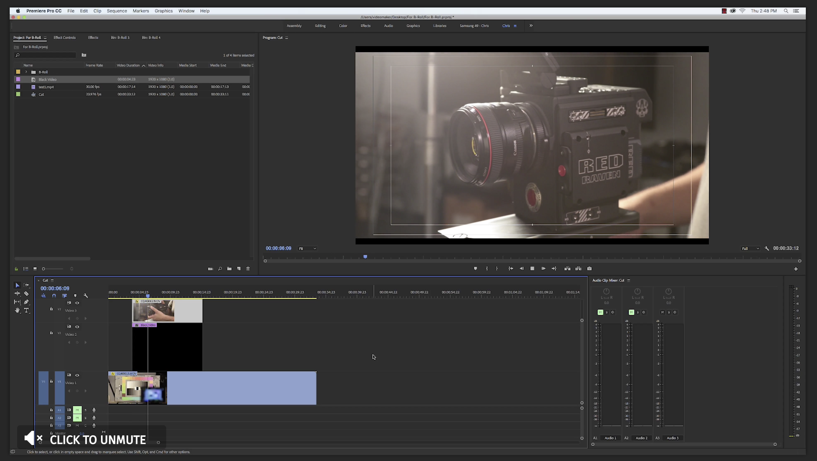817x461 pixels.
Task: Select the Track Select Forward tool
Action: pos(26,285)
